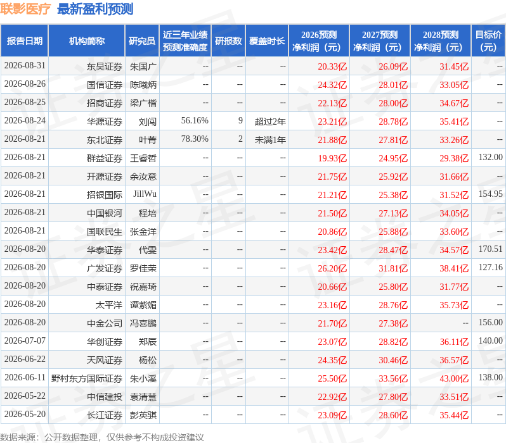Click the 154.95 target price for 招银国际
Image resolution: width=506 pixels, height=443 pixels.
coord(491,194)
